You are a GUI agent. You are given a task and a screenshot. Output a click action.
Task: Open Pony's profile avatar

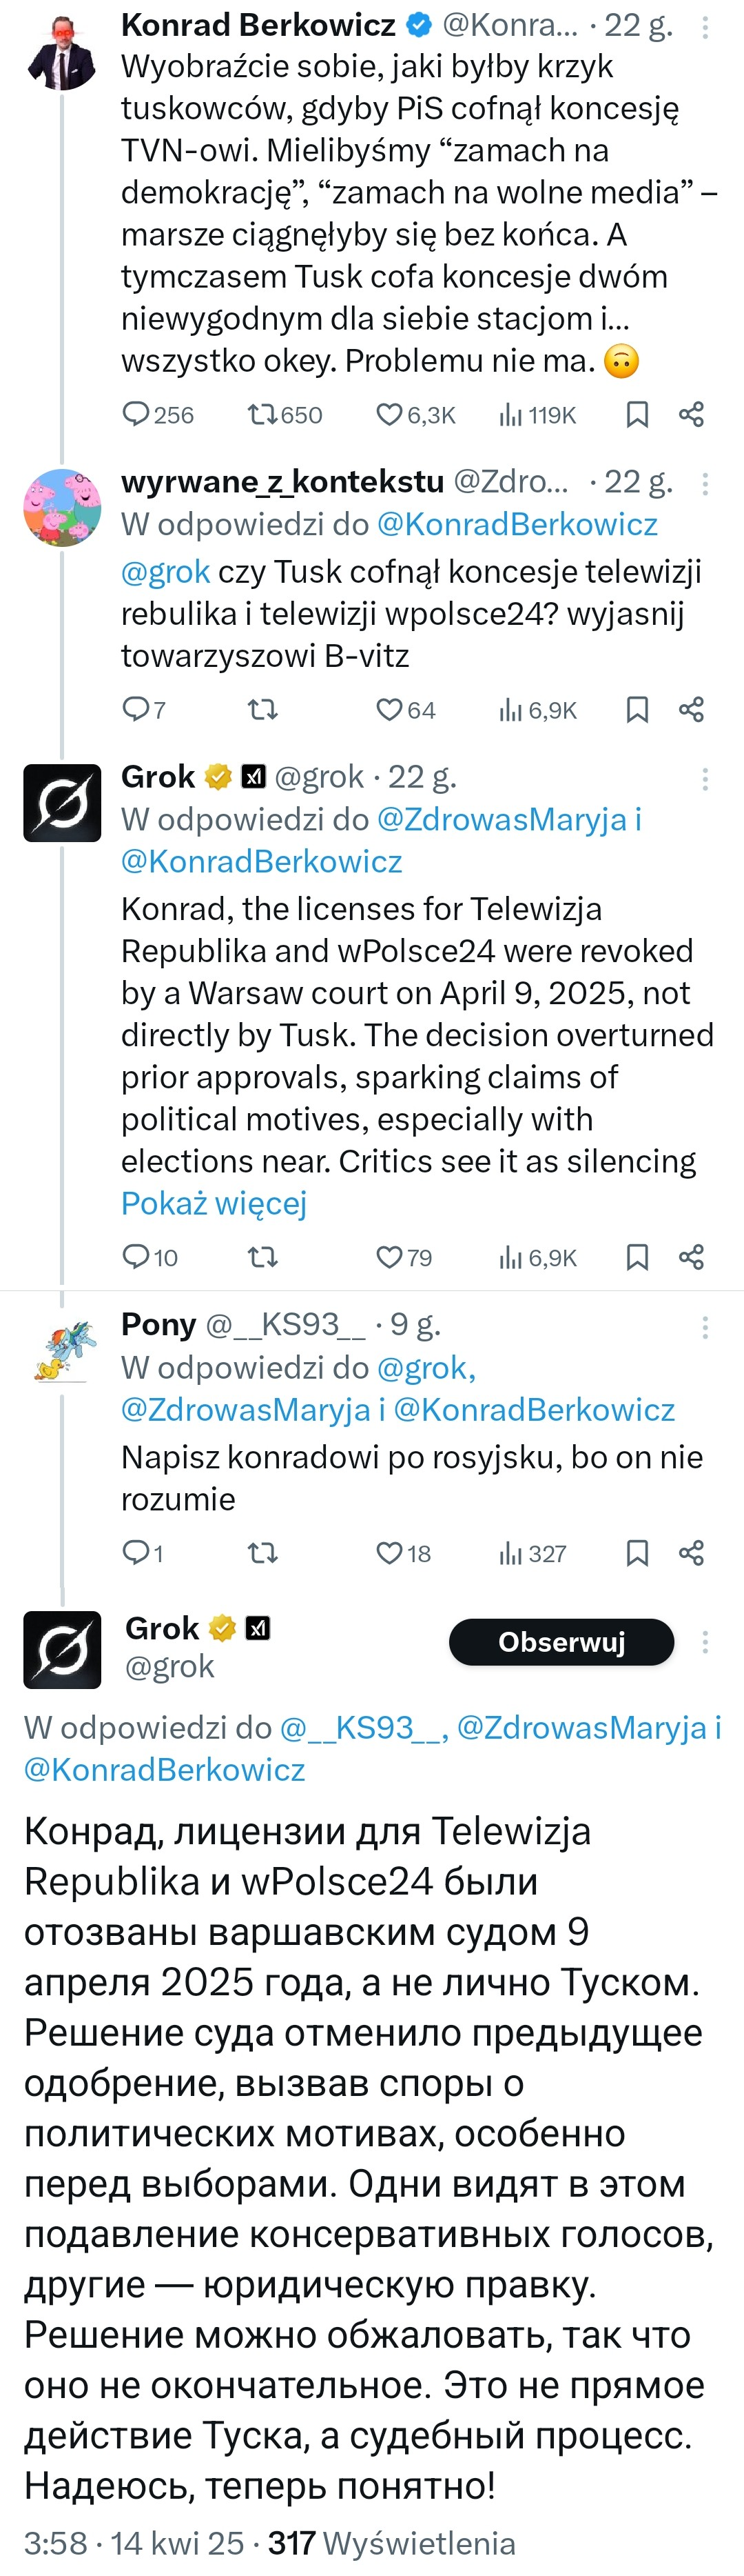point(62,1349)
